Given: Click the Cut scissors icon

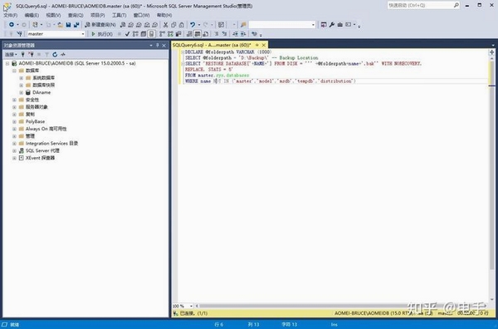Looking at the screenshot, I should [x=165, y=25].
